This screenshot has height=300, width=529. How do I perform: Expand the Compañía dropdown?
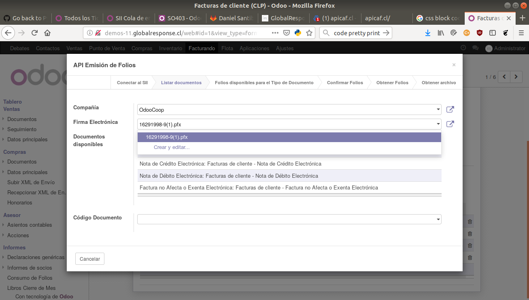click(x=438, y=110)
